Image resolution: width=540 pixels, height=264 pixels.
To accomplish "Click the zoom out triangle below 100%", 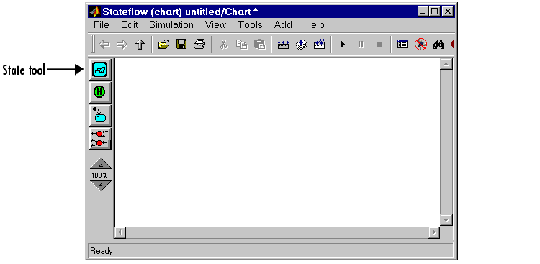I will pyautogui.click(x=101, y=186).
